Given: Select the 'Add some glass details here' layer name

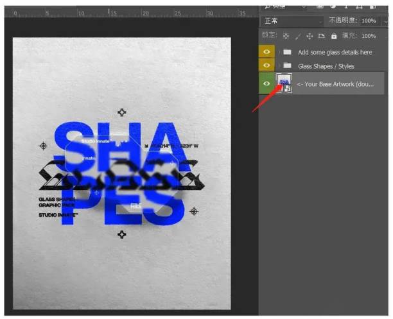Looking at the screenshot, I should [335, 52].
